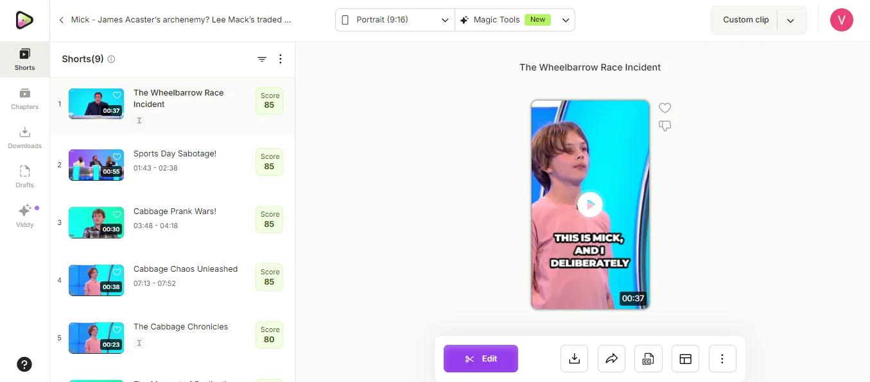Screen dimensions: 870x382
Task: Open the filter/sort icon in Shorts header
Action: [262, 59]
